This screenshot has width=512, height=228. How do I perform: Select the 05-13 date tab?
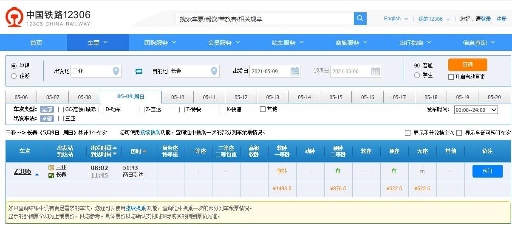272,97
